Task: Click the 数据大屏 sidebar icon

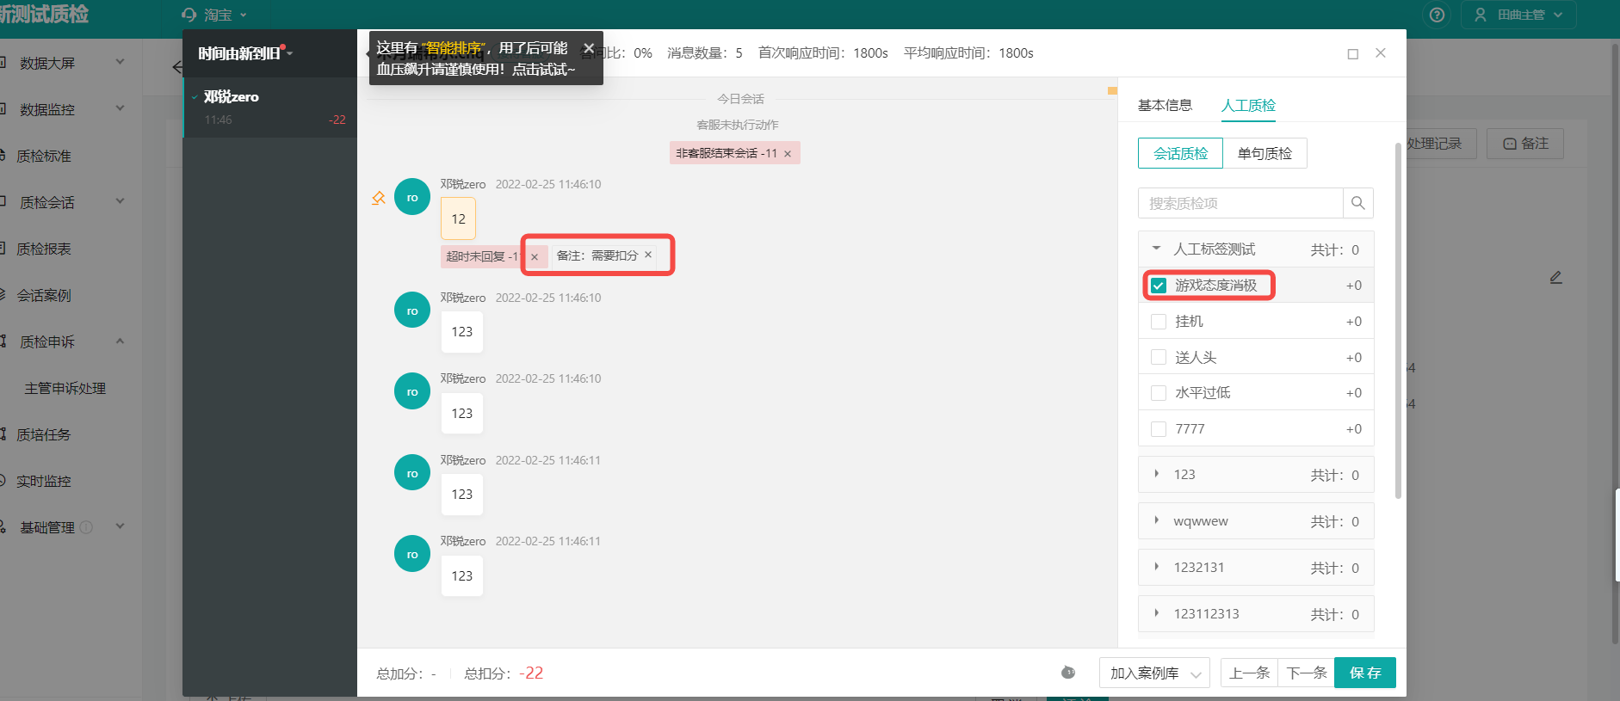Action: pos(3,63)
